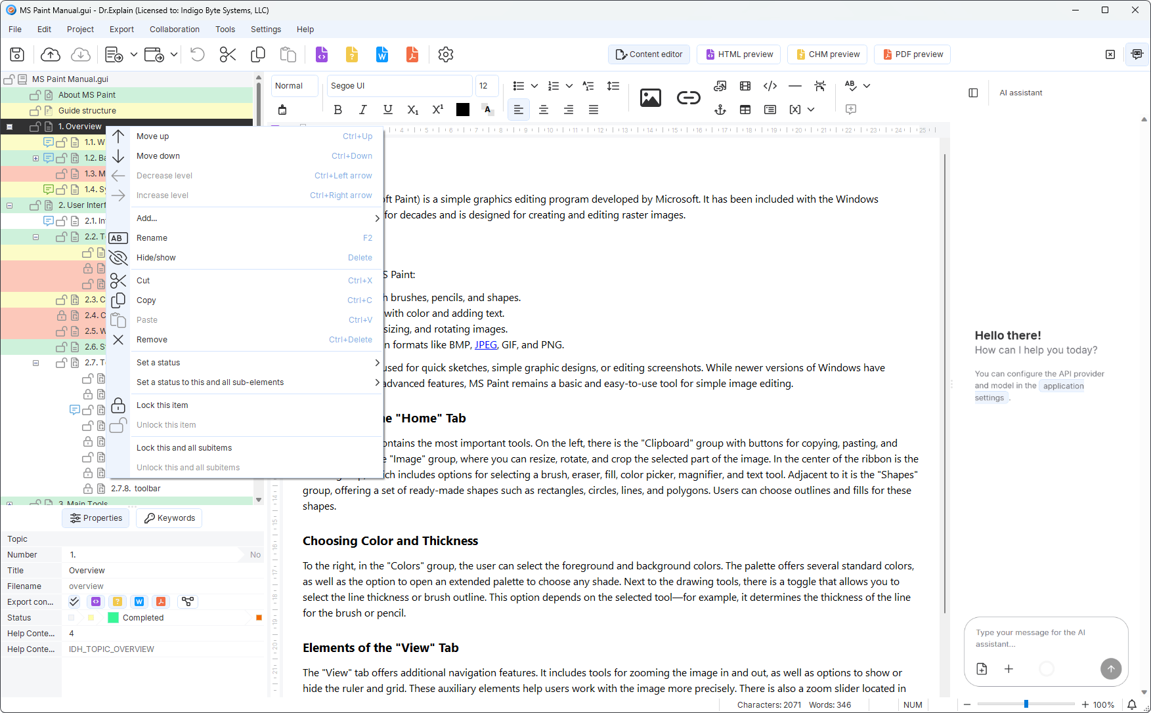Open the variable insert dropdown arrow

click(x=811, y=110)
